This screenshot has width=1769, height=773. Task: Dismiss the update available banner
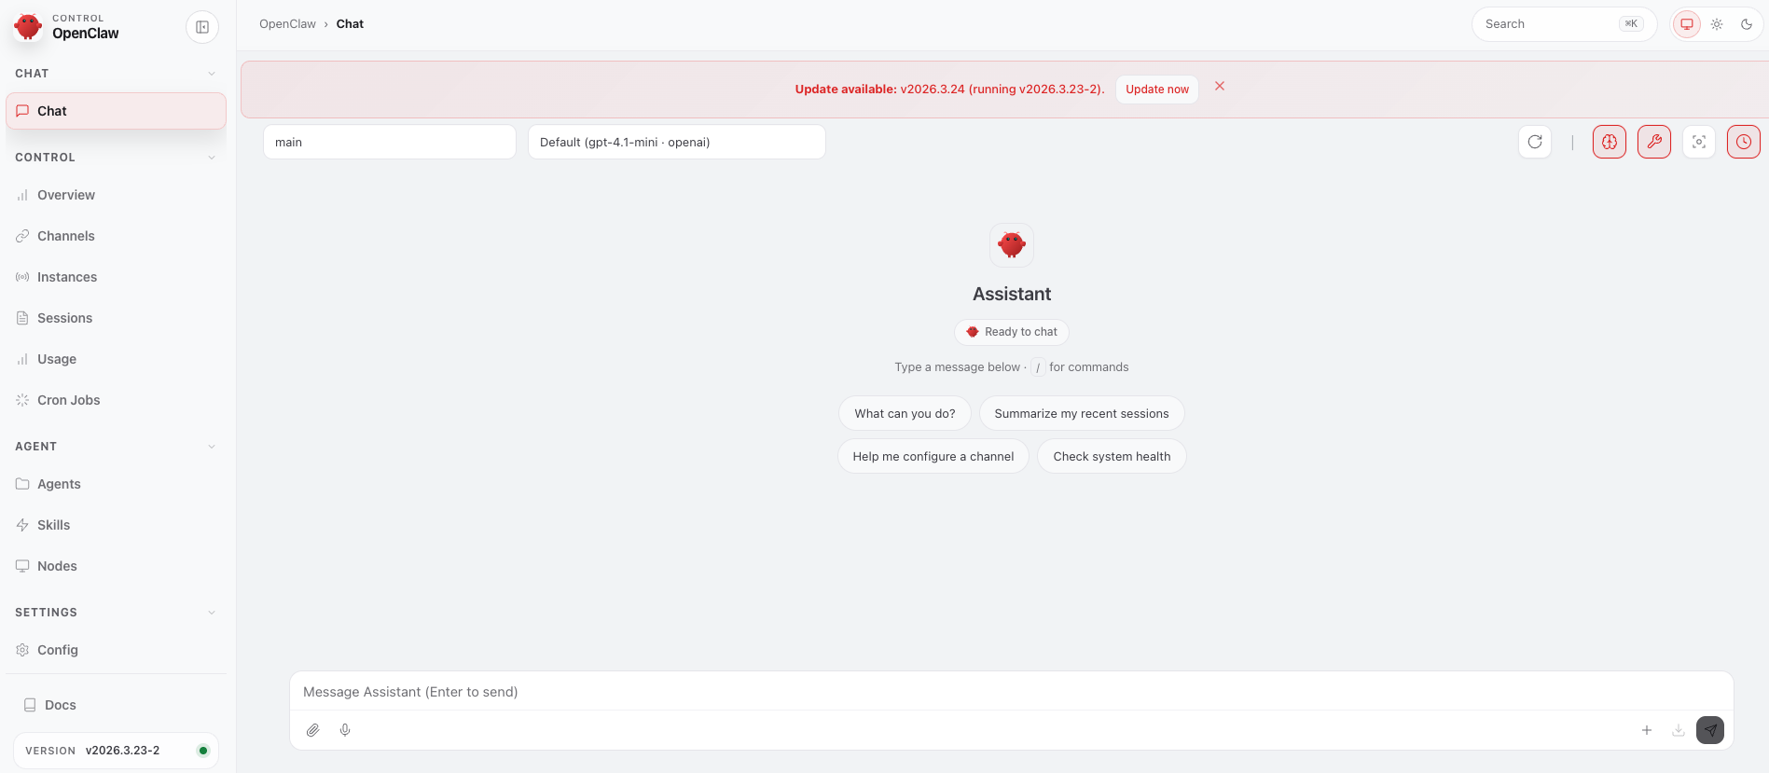(1219, 86)
